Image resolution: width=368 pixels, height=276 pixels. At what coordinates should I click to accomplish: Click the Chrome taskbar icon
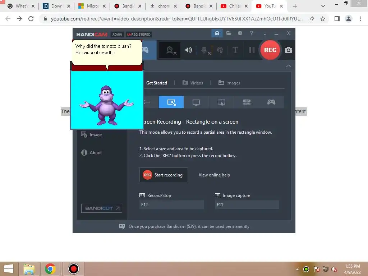(50, 269)
